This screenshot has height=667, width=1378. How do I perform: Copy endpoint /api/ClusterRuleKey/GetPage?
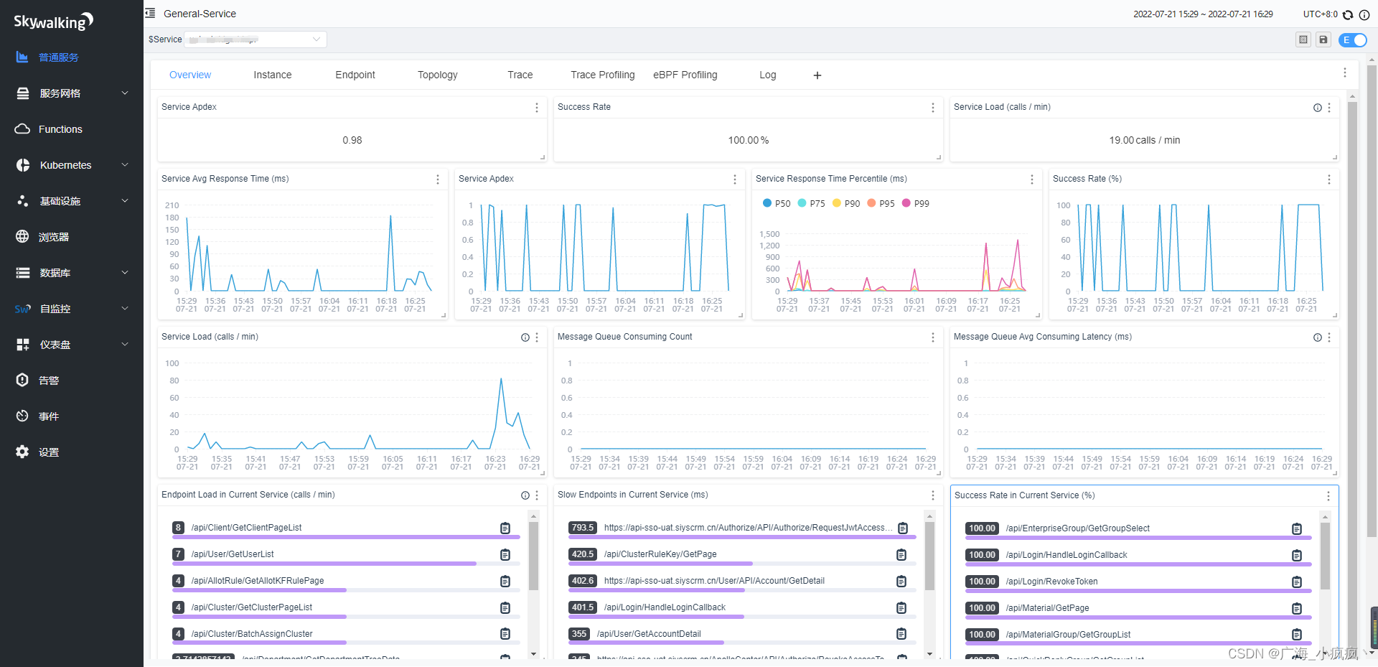coord(901,555)
